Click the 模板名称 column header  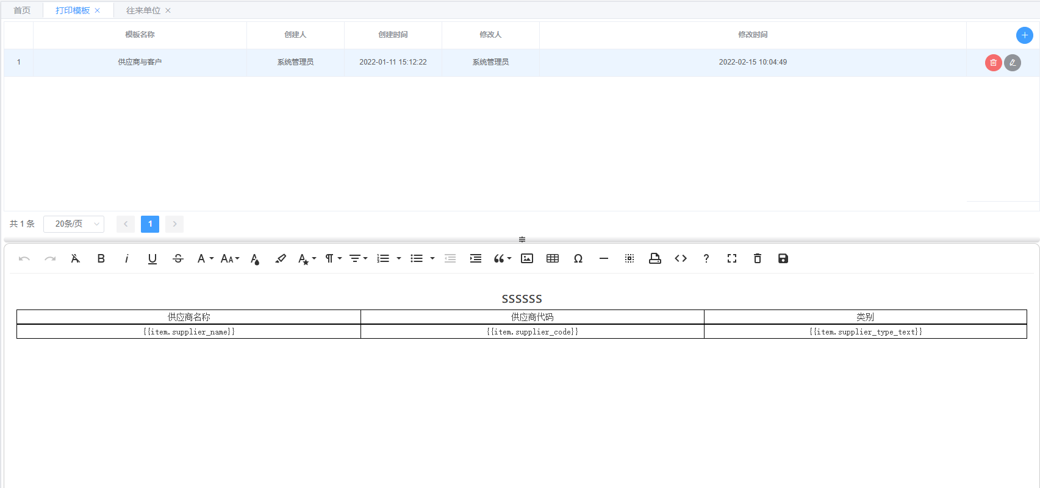point(140,35)
